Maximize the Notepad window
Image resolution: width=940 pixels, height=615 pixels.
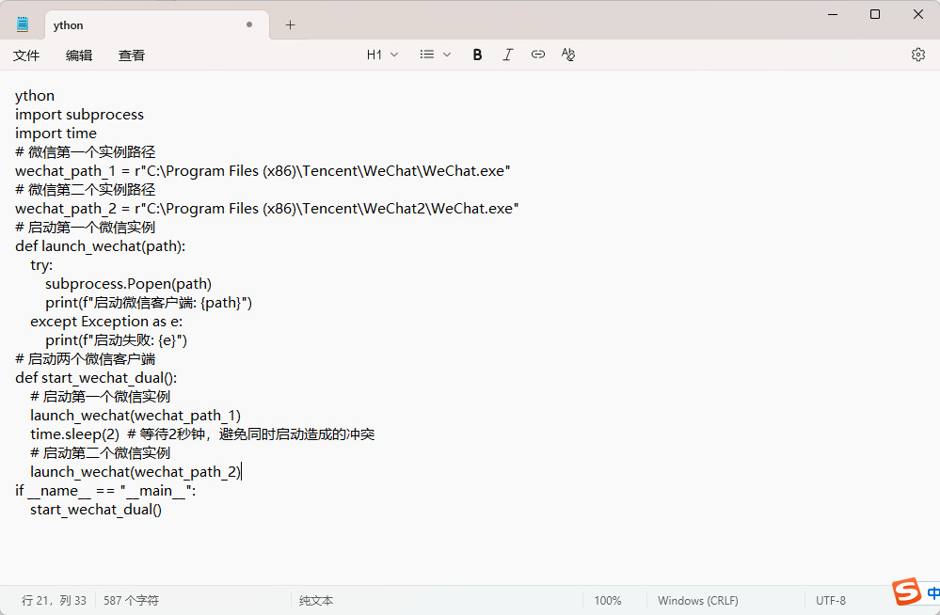(875, 14)
